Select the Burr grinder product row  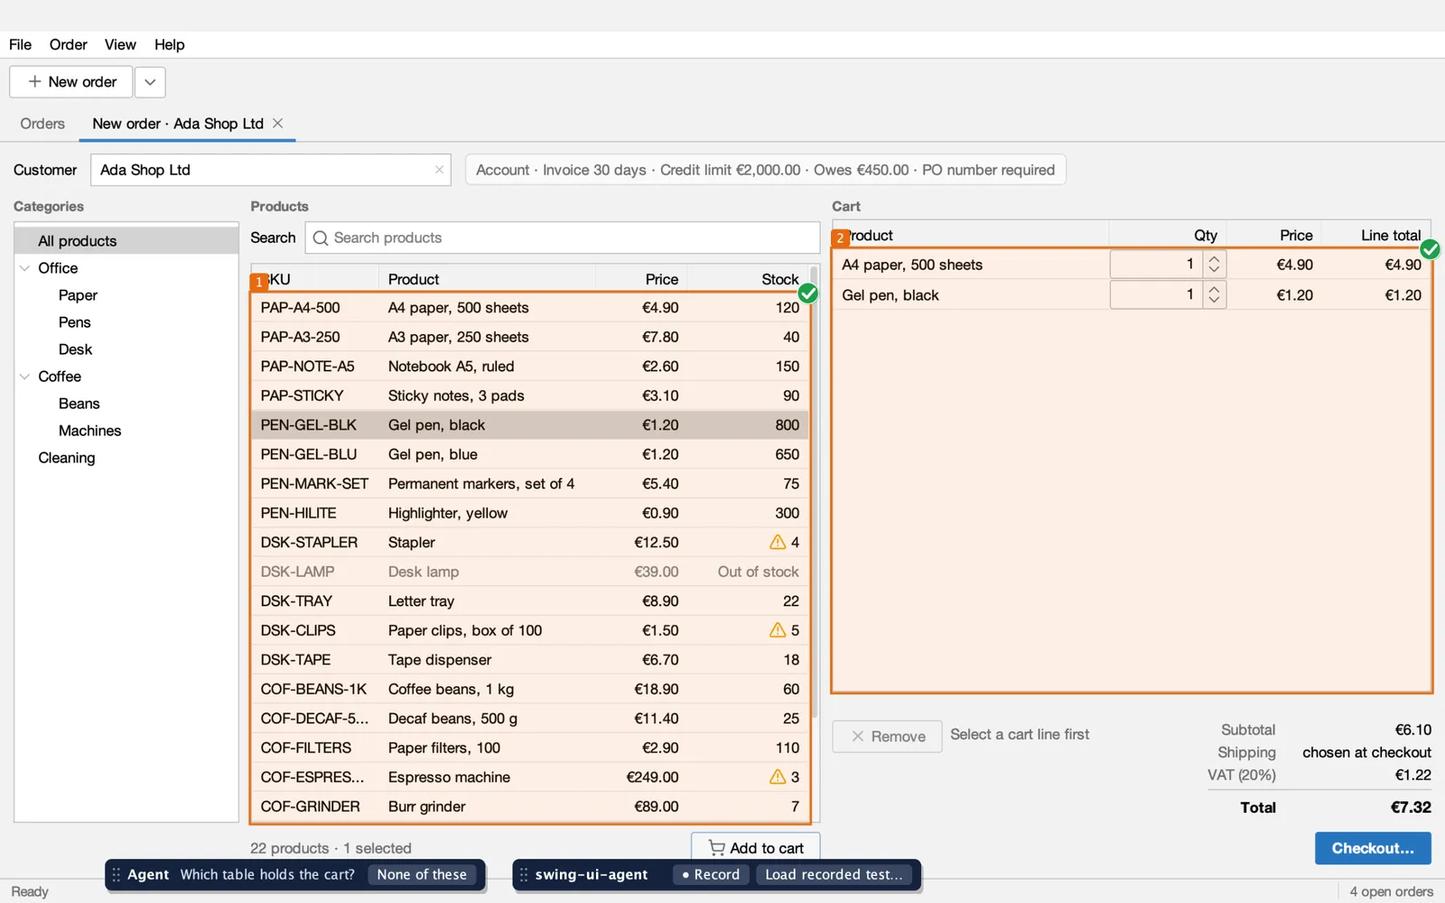tap(530, 806)
